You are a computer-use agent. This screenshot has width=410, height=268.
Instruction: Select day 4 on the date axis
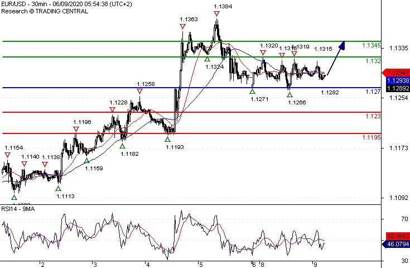[148, 265]
